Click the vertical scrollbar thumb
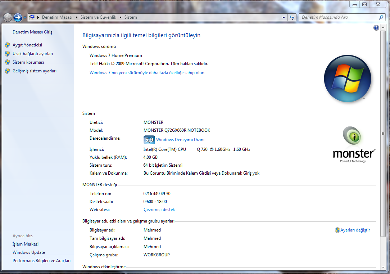The width and height of the screenshot is (390, 274). pyautogui.click(x=383, y=134)
